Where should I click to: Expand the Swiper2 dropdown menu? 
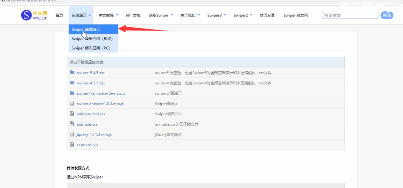click(x=243, y=15)
